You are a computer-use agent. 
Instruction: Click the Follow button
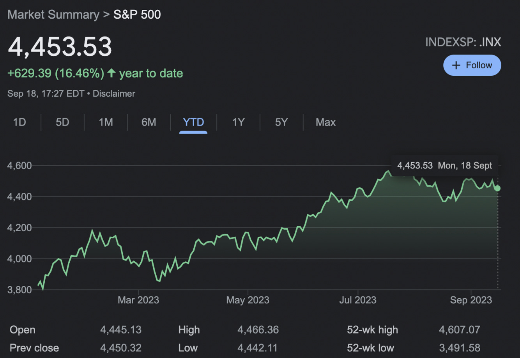472,65
